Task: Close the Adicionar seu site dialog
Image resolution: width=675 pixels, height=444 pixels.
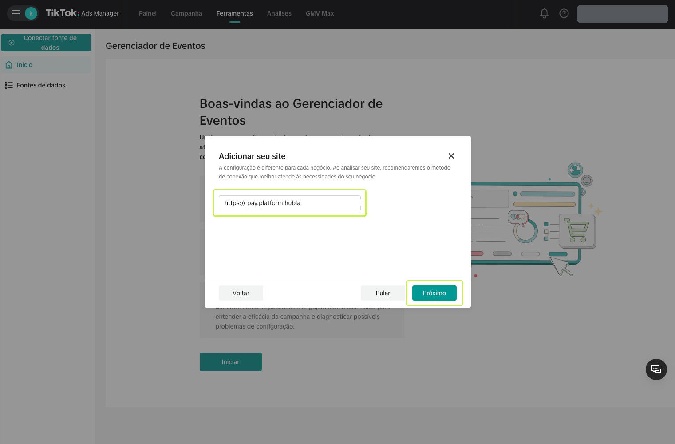Action: [451, 156]
